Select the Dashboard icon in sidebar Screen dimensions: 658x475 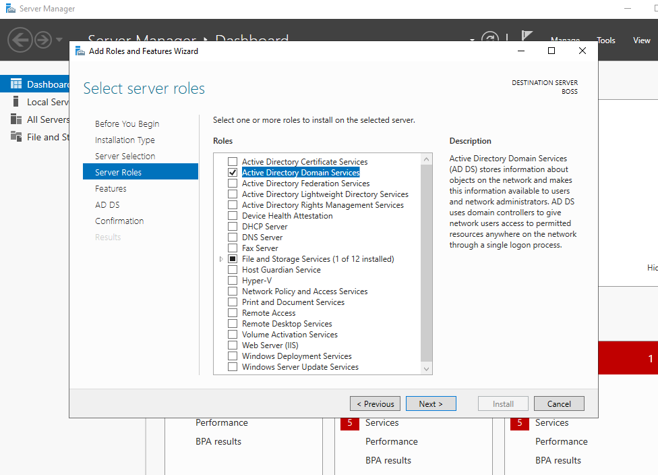[x=16, y=84]
